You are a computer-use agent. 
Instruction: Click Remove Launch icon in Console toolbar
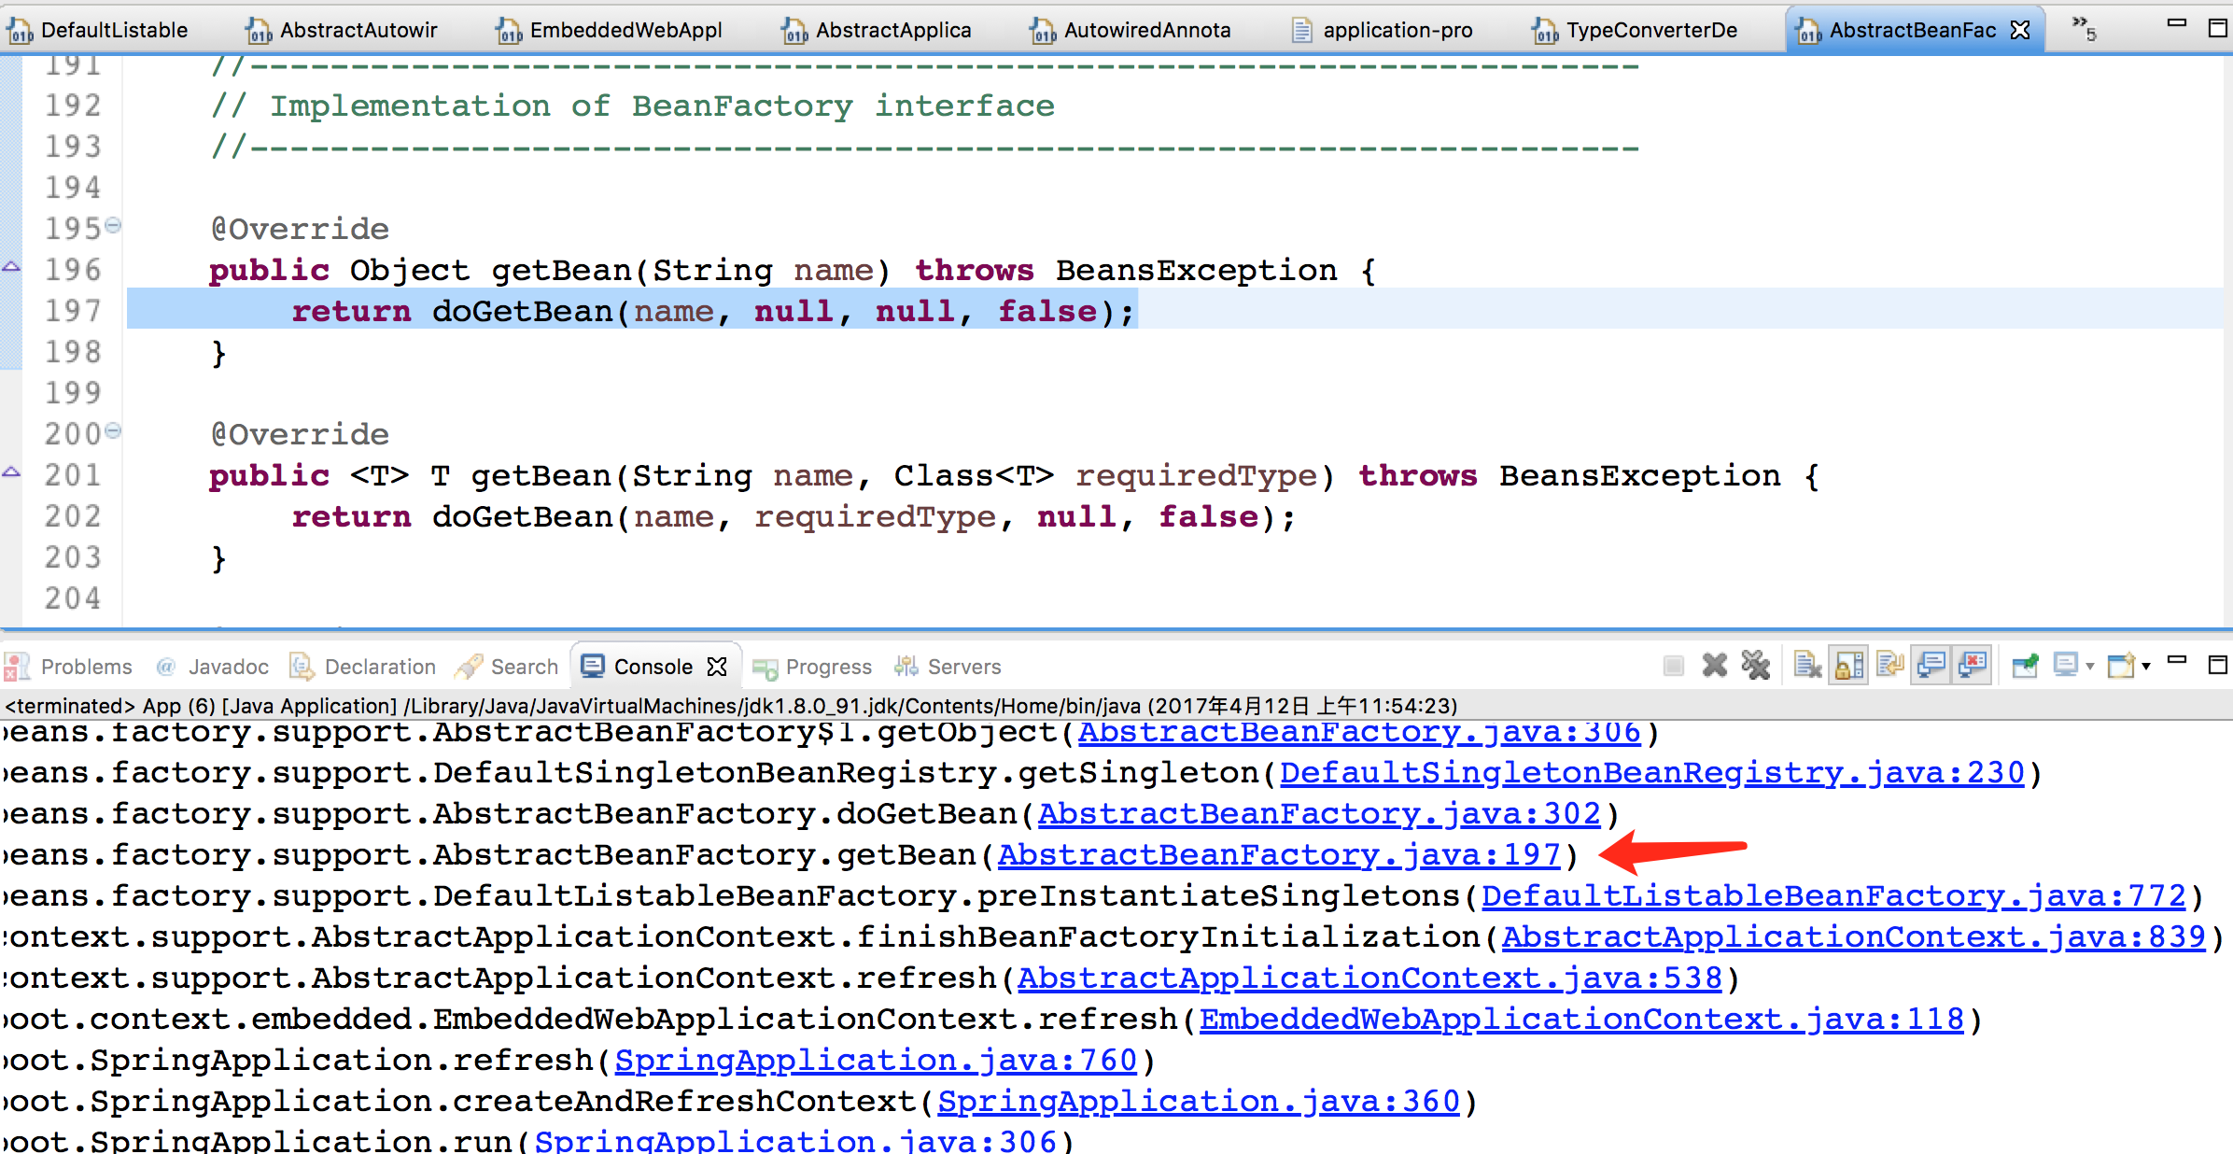click(1715, 666)
